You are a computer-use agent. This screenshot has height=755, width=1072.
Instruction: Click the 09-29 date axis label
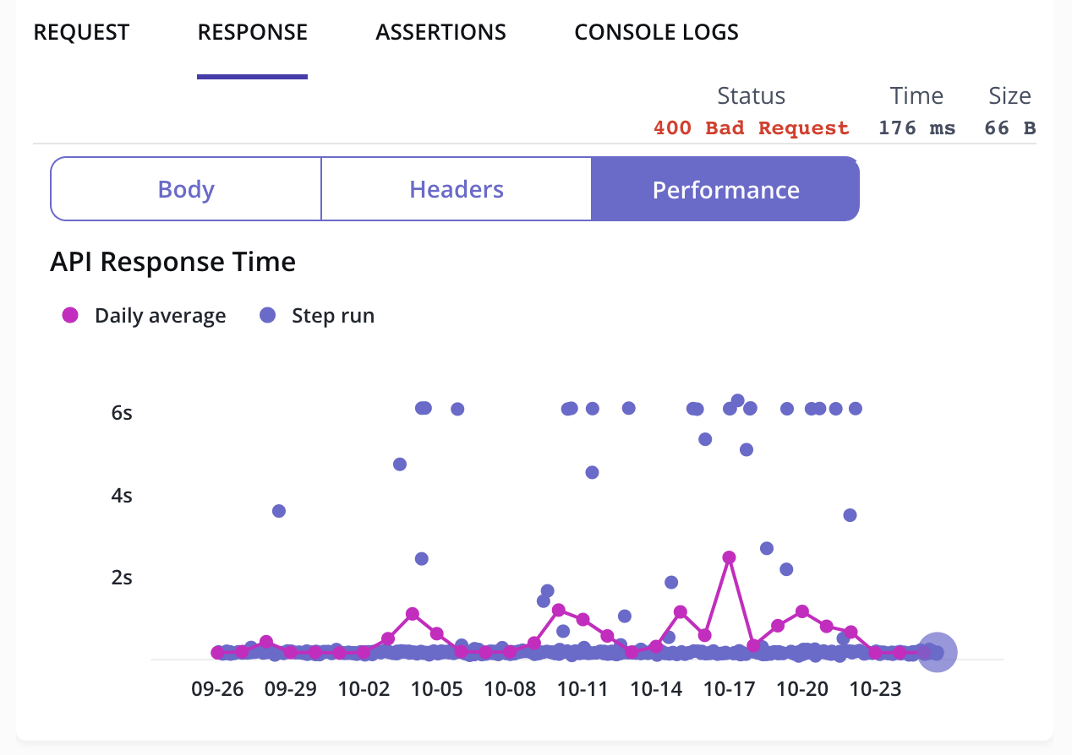pos(290,689)
